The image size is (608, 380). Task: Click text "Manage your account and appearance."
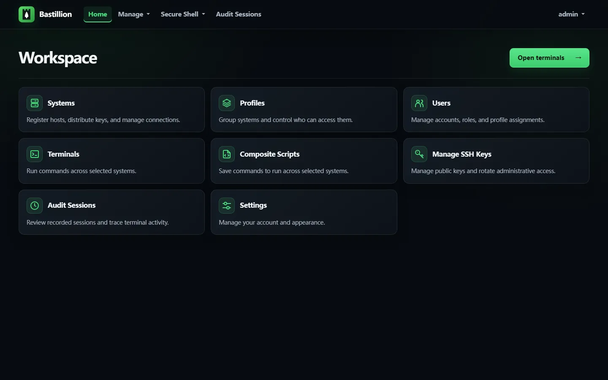(x=272, y=223)
